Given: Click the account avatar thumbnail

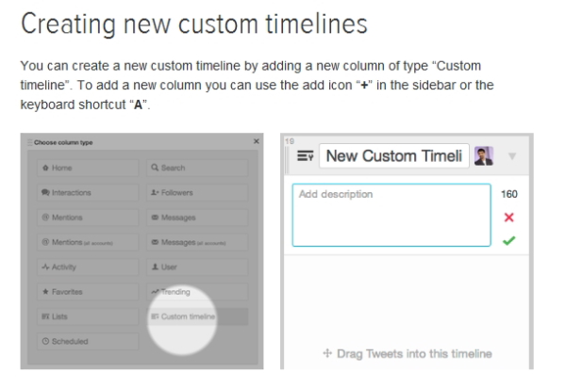Looking at the screenshot, I should click(484, 156).
